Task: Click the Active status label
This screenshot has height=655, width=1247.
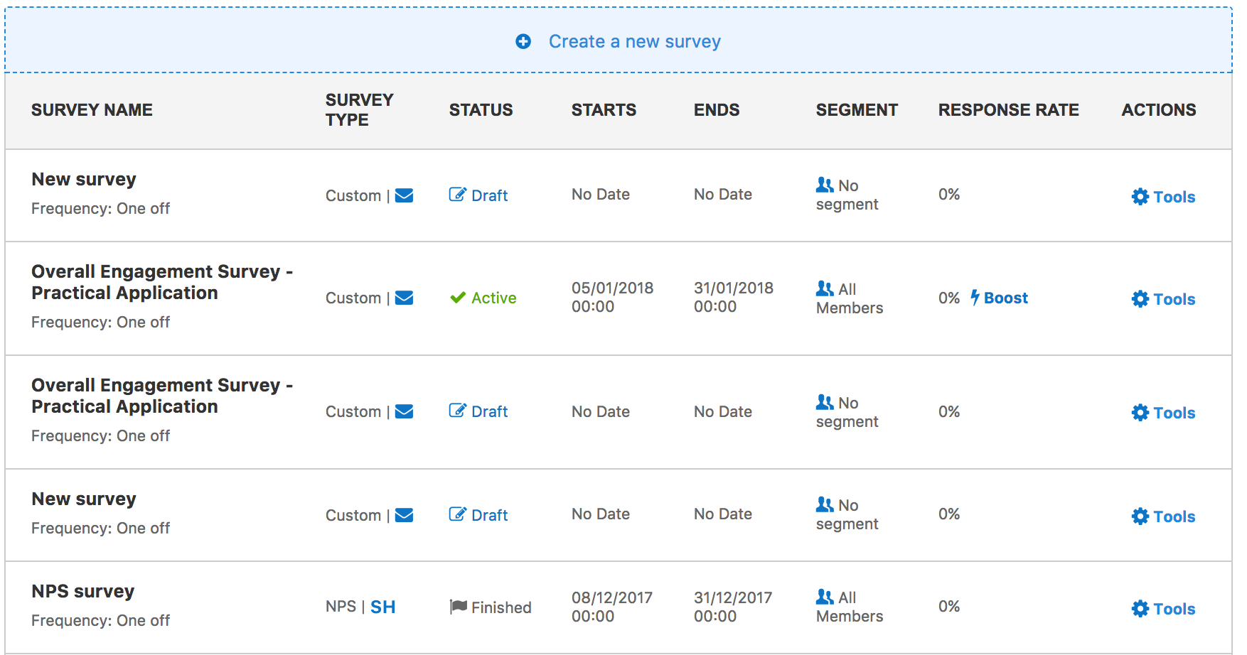Action: click(x=494, y=298)
